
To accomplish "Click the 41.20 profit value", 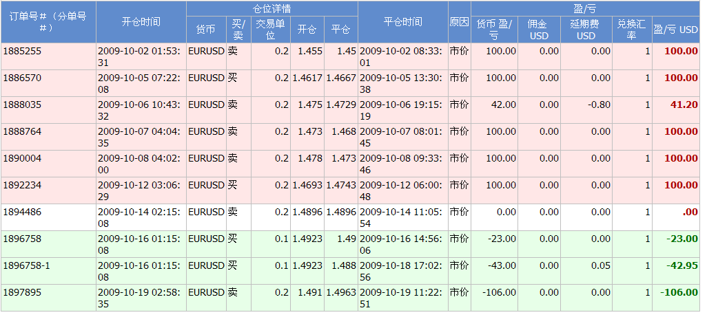I will pos(684,105).
